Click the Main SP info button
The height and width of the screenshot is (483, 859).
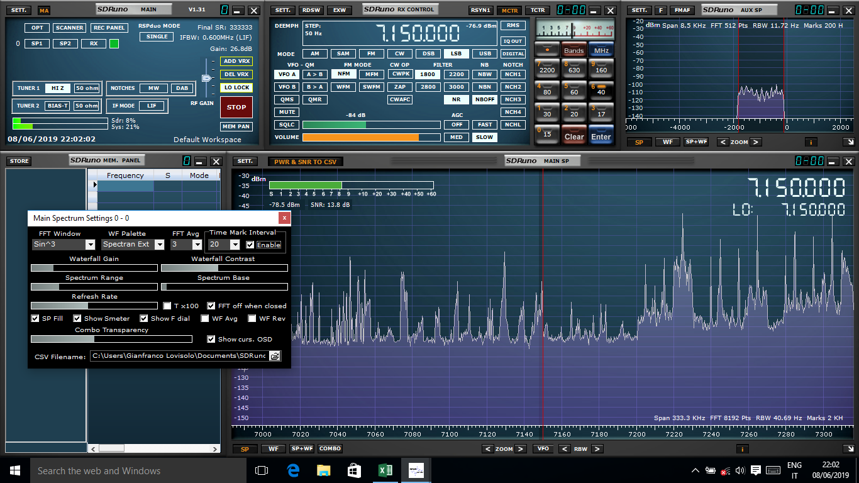point(743,449)
